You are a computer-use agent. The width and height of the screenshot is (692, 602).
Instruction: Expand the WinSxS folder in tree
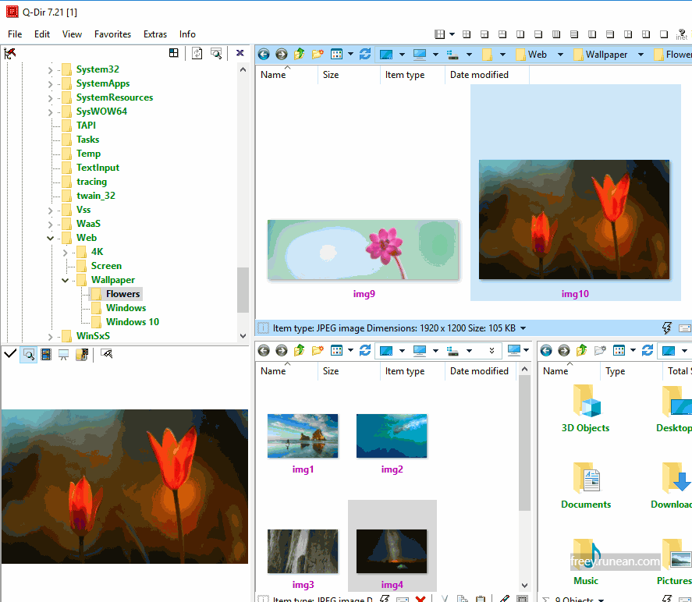coord(50,337)
